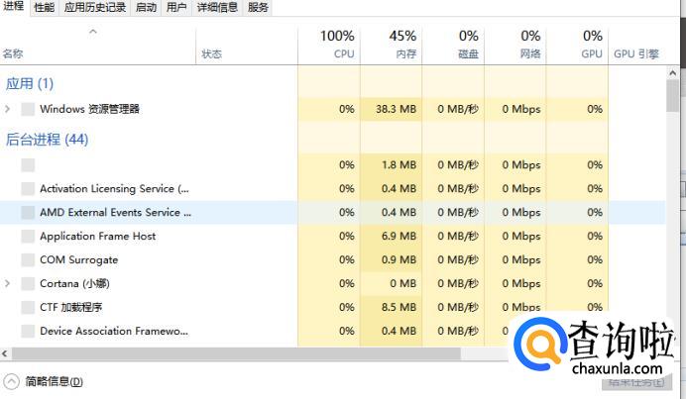This screenshot has width=686, height=399.
Task: Click the Windows 资源管理器 process icon
Action: pos(28,109)
